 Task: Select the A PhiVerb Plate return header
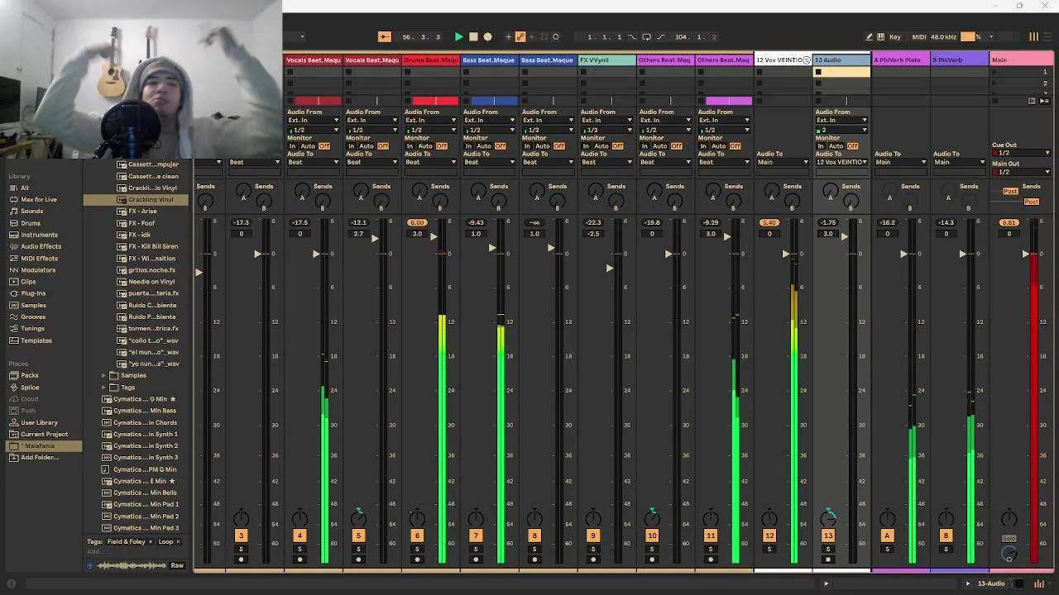point(900,60)
